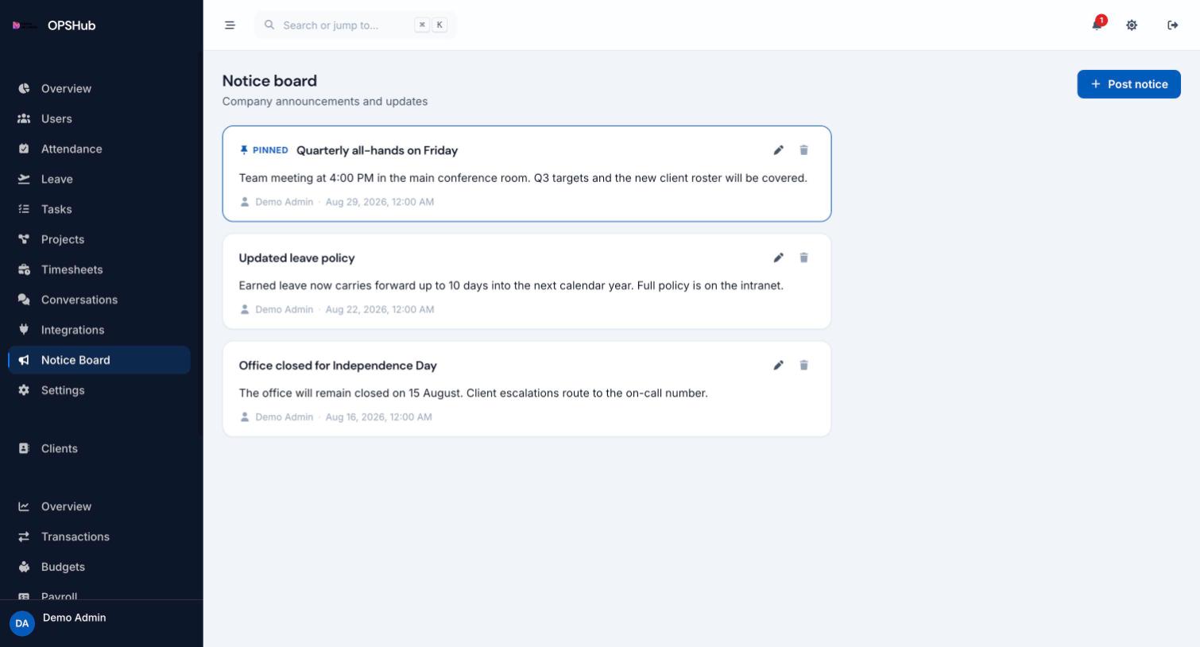Edit the Updated leave policy notice
1200x647 pixels.
(779, 258)
